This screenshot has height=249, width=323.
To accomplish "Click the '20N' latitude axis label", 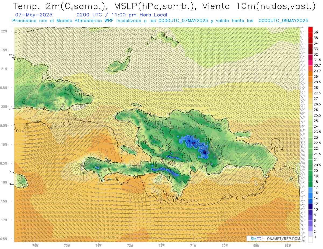I will click(4, 107).
